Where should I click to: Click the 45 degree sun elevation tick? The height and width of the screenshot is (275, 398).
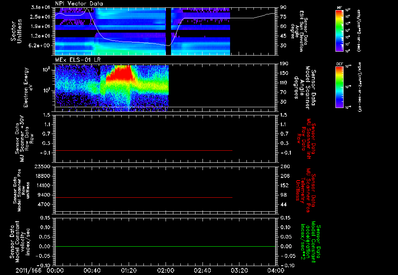point(283,36)
